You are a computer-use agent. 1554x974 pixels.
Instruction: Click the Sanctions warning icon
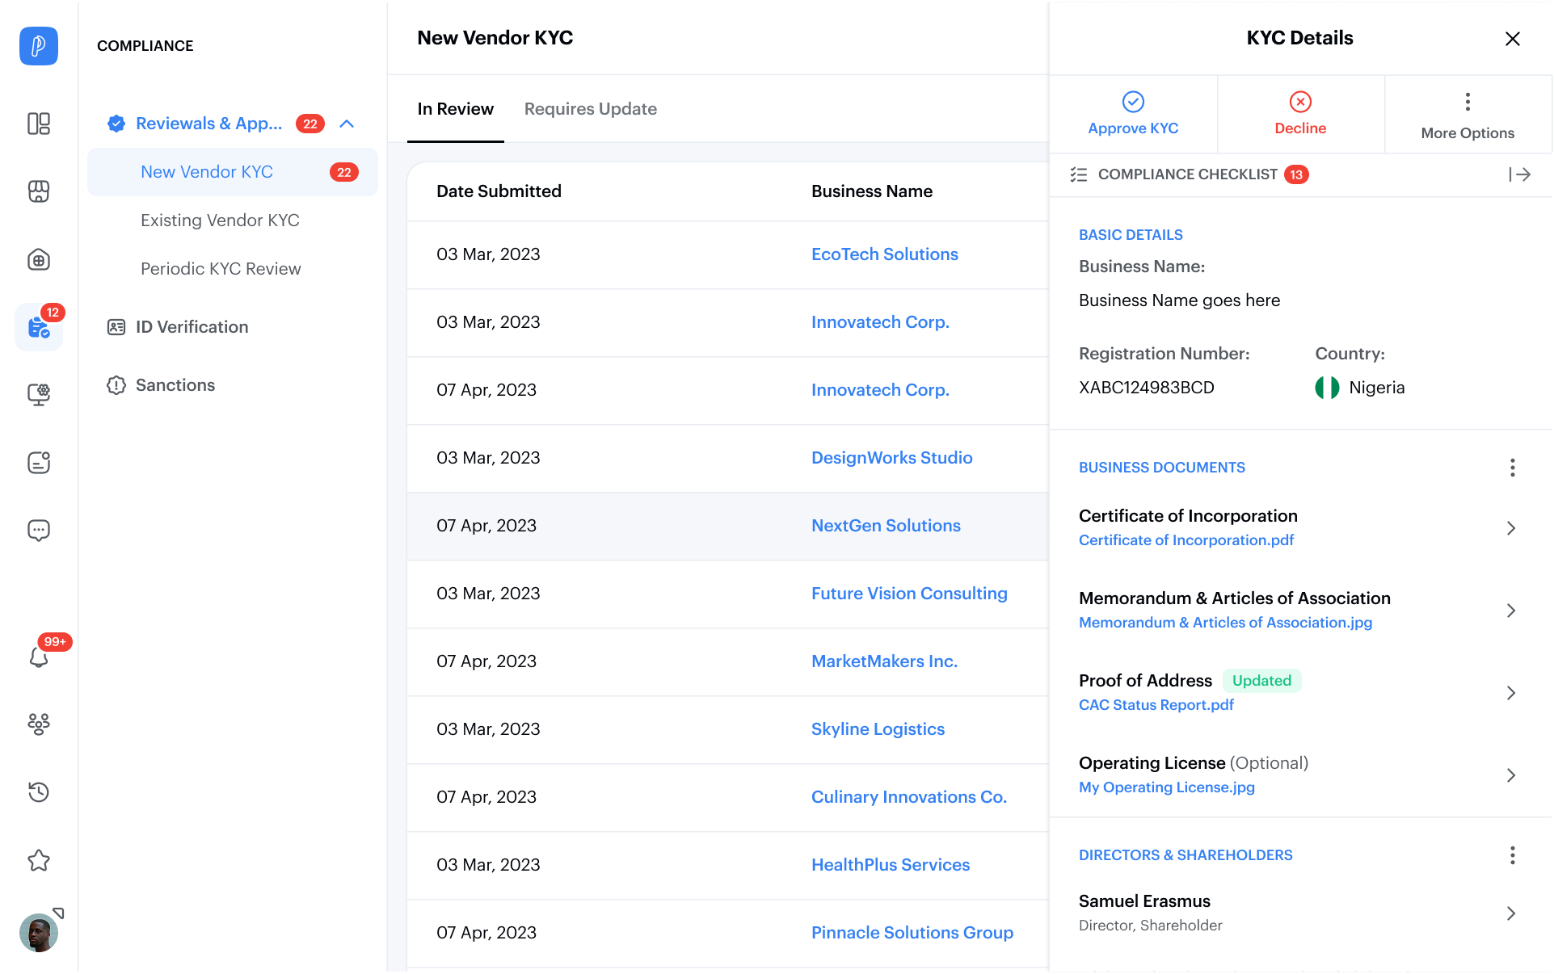(x=116, y=385)
